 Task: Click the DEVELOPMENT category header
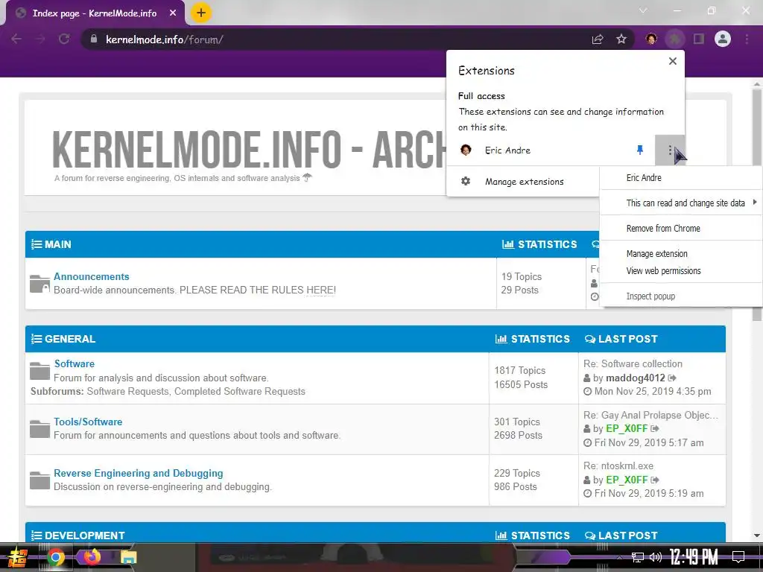point(84,535)
